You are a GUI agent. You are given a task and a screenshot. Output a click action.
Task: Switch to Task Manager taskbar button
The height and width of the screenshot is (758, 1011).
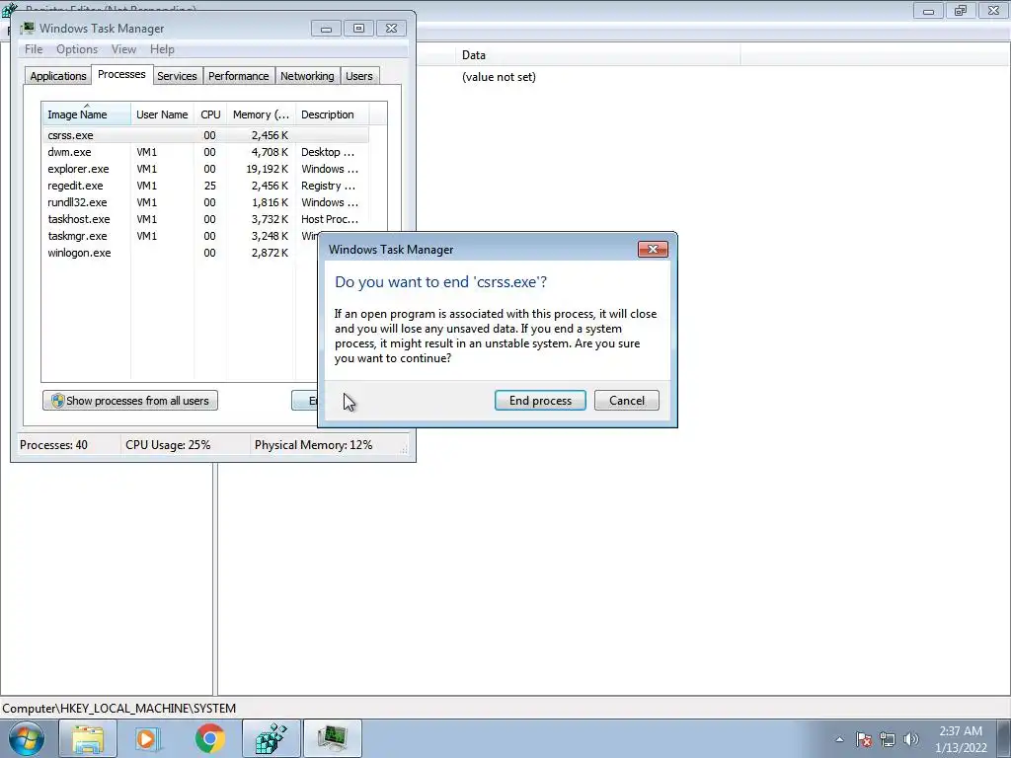(332, 738)
